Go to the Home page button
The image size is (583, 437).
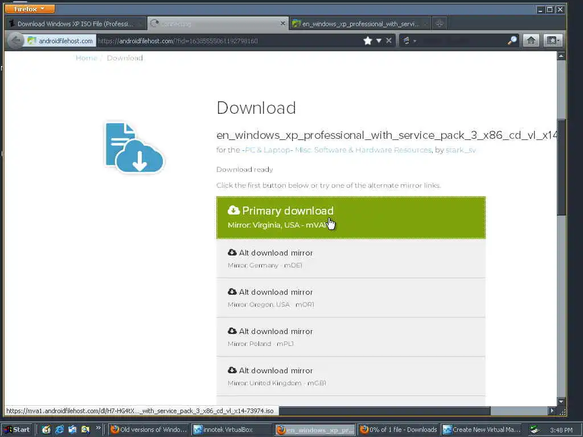click(531, 40)
